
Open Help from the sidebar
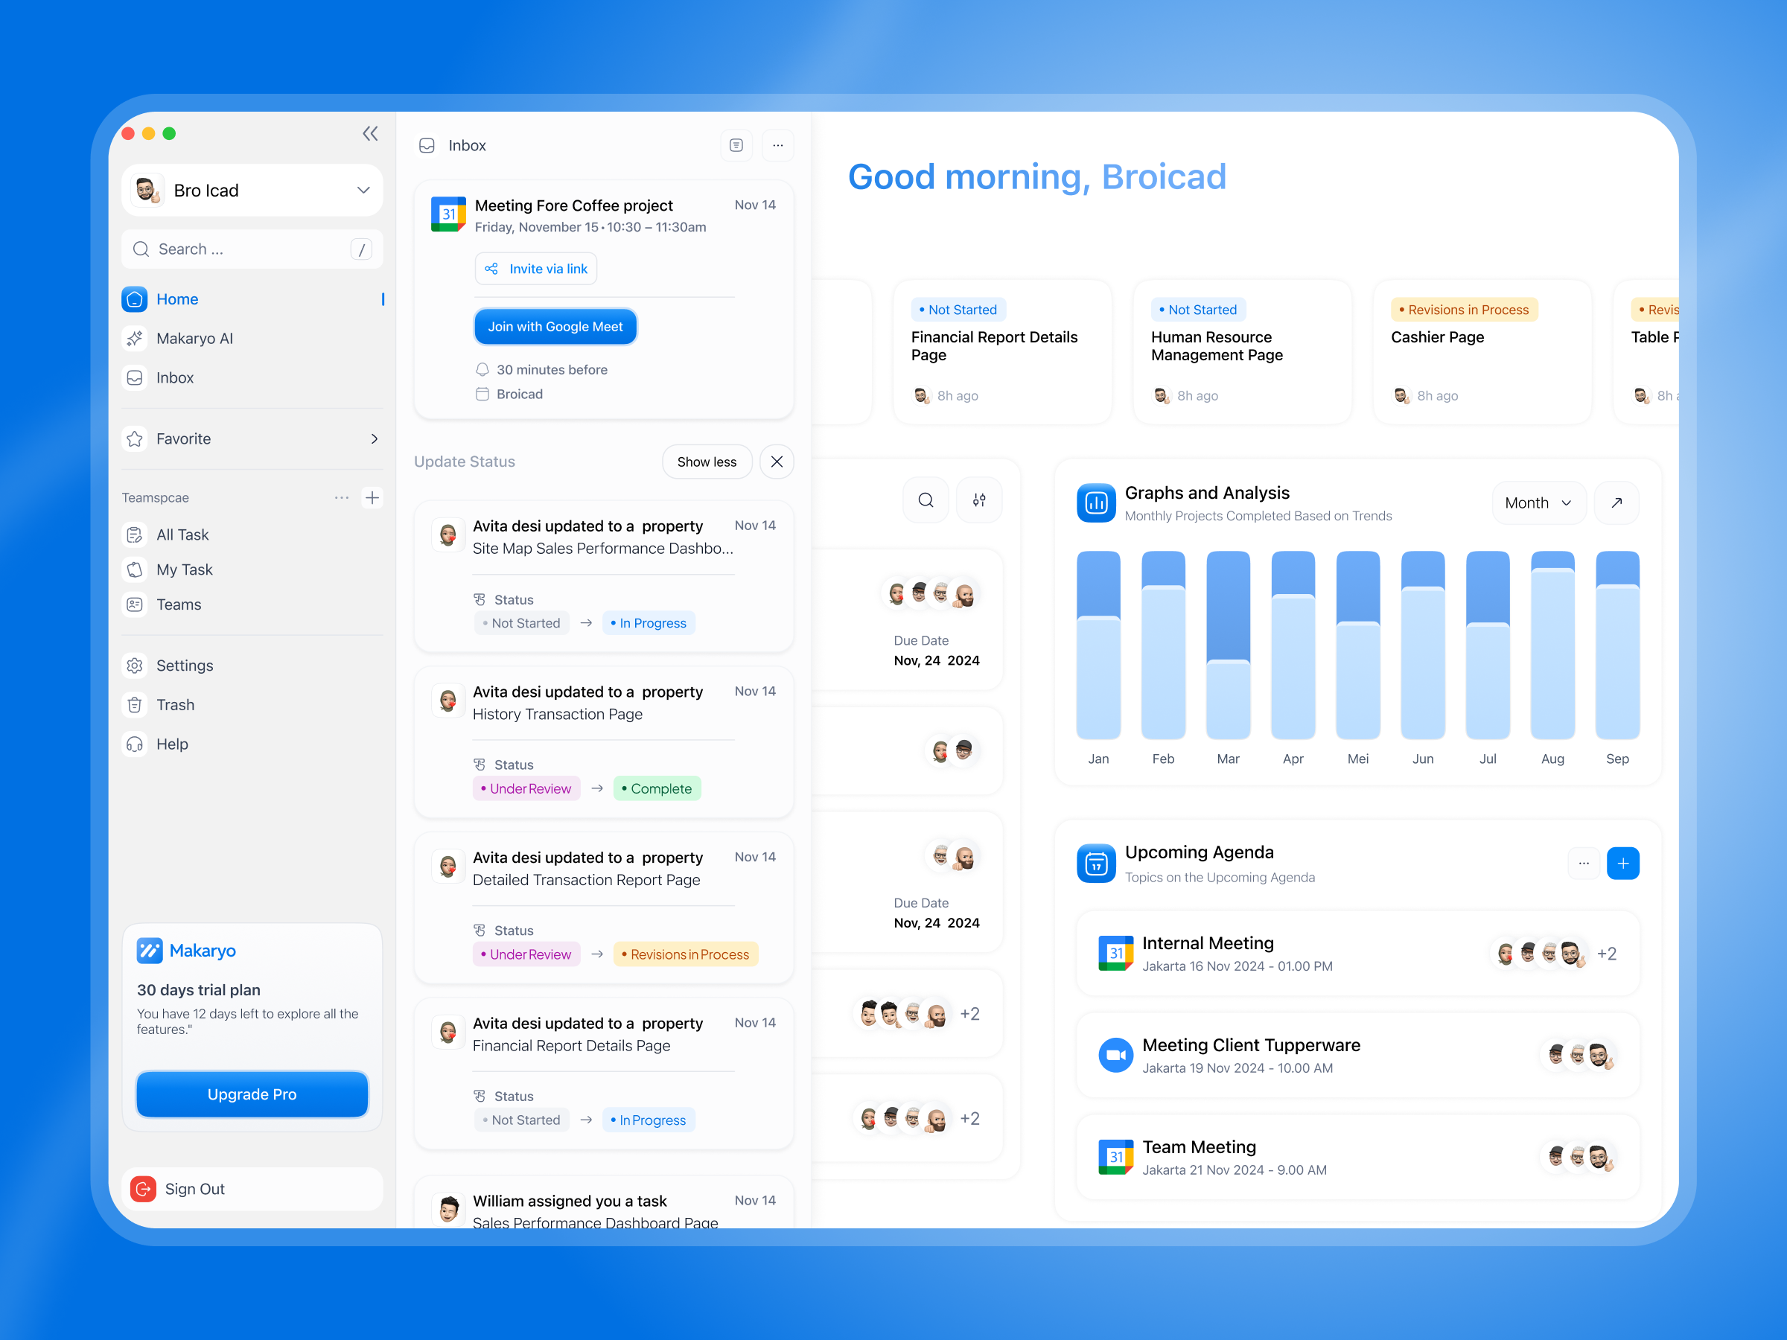[x=171, y=744]
